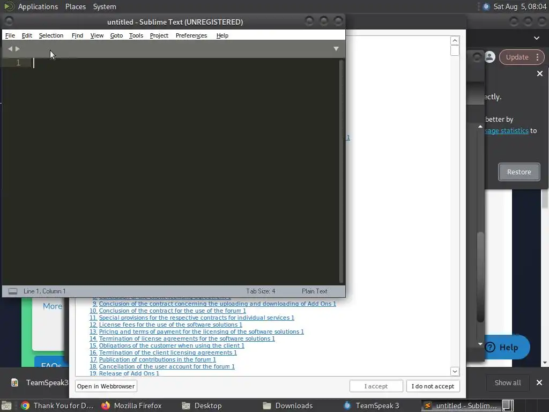Click 'I do not accept' button

pyautogui.click(x=433, y=386)
